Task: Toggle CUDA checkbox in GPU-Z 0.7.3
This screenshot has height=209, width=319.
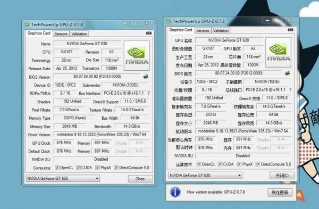Action: point(220,164)
